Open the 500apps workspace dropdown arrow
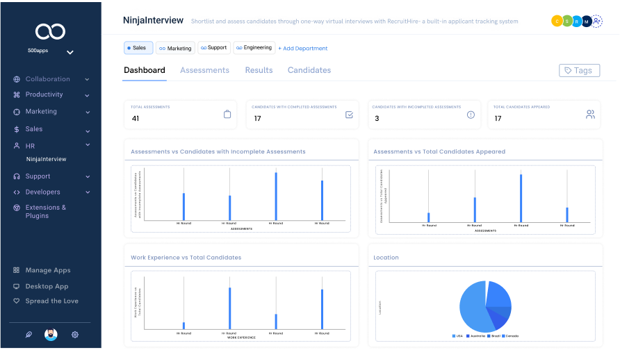The image size is (620, 350). [x=70, y=52]
